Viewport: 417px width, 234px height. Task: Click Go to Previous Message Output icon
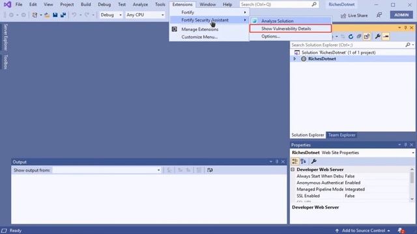[x=180, y=170]
